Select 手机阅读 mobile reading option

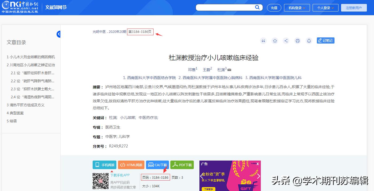coord(104,165)
